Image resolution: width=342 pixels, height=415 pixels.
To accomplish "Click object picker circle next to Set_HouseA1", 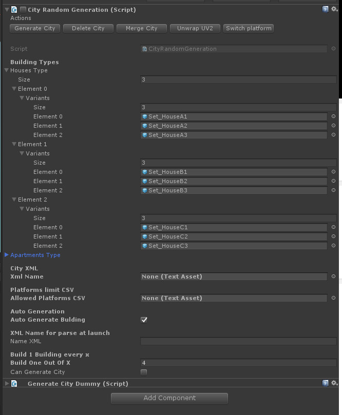I will pos(333,116).
